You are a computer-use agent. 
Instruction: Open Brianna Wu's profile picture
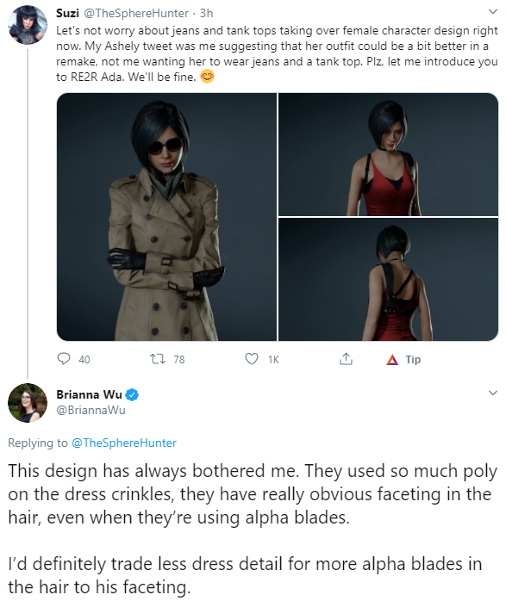pos(28,403)
